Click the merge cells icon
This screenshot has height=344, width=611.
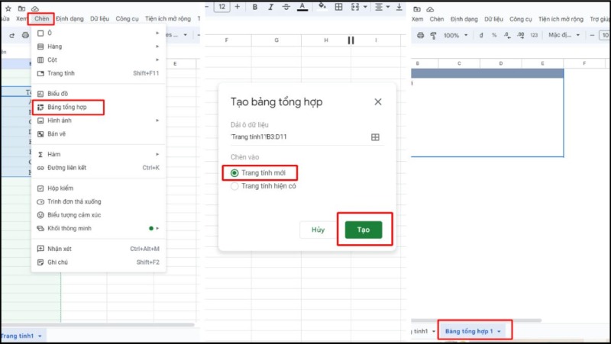(x=355, y=7)
